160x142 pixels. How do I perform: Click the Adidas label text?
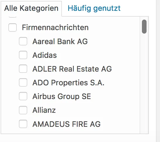click(45, 55)
